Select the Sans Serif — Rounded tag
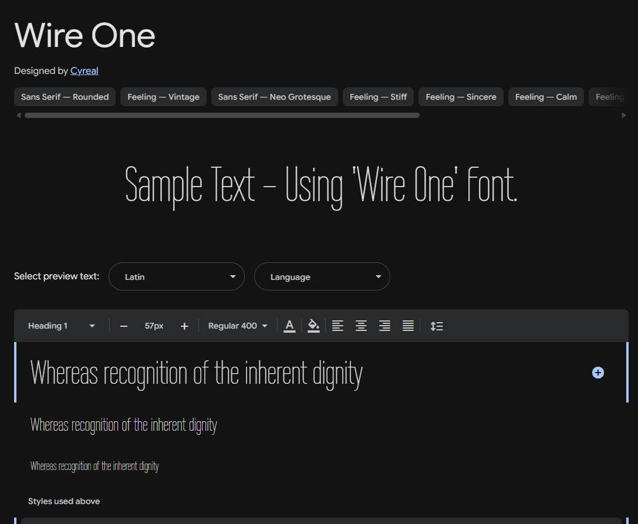Viewport: 638px width, 524px height. coord(65,97)
